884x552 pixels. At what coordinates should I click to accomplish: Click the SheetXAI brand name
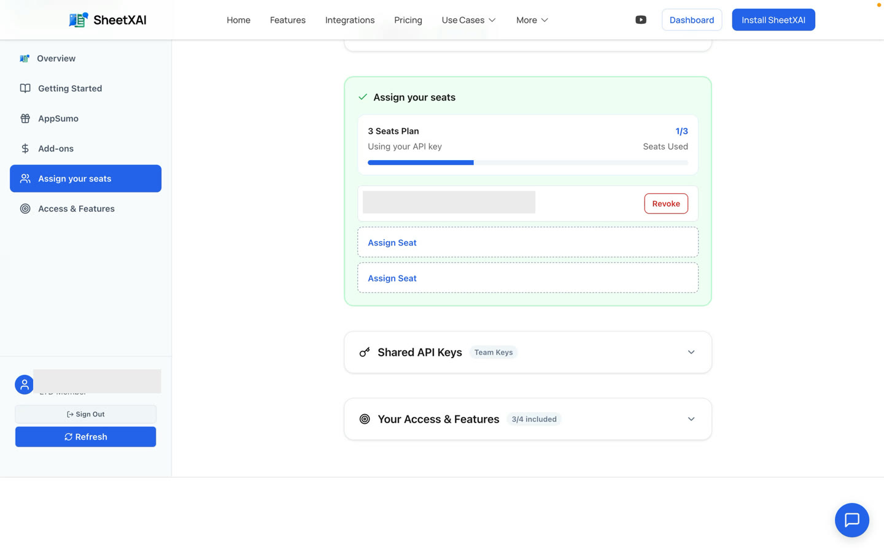(120, 20)
